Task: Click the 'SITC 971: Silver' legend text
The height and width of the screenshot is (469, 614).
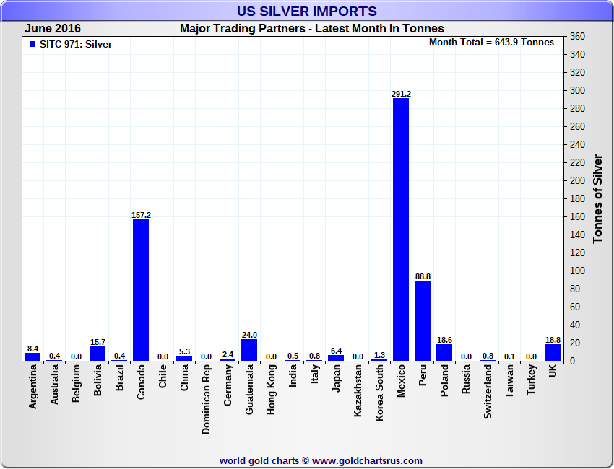Action: (x=76, y=45)
